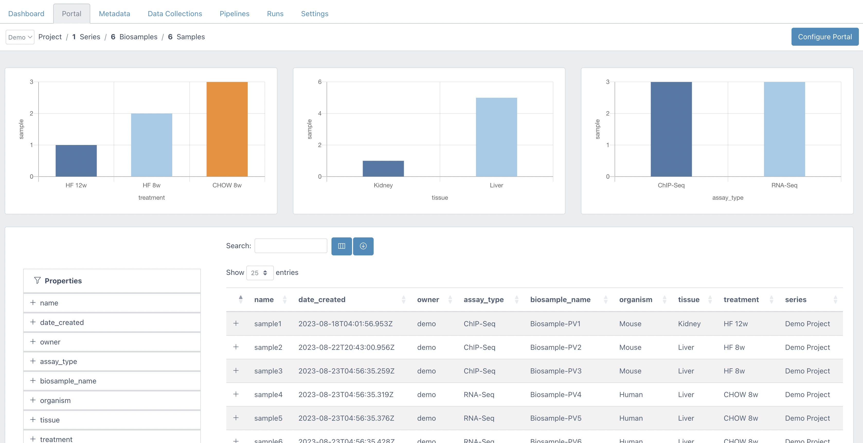Click the Biosample-PV4 cell

(555, 394)
